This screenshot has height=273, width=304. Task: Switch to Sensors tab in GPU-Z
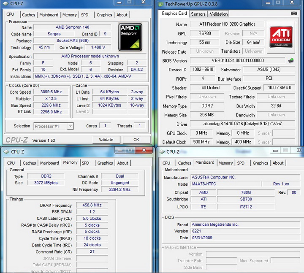click(x=198, y=14)
